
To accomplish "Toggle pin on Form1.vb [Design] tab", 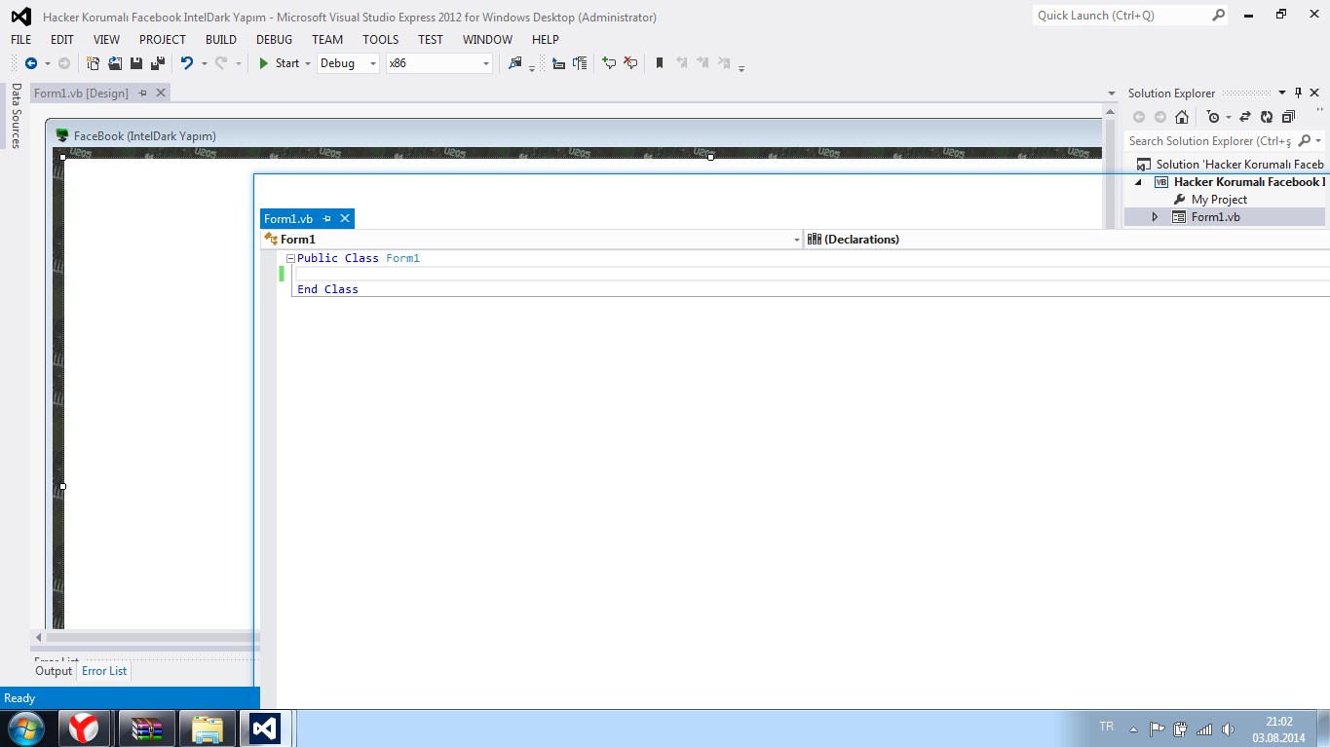I will click(x=142, y=93).
